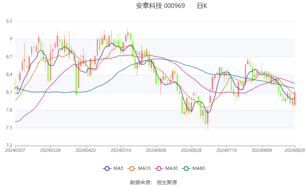Screen dimensions: 307x186
Task: Click the 20240606 date axis label
Action: (156, 150)
